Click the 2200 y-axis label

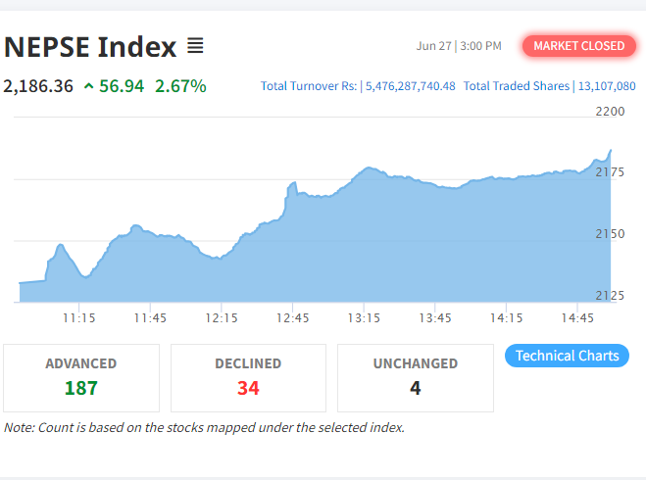click(x=610, y=111)
